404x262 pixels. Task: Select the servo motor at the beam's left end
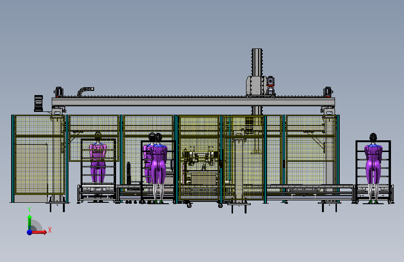pyautogui.click(x=59, y=92)
